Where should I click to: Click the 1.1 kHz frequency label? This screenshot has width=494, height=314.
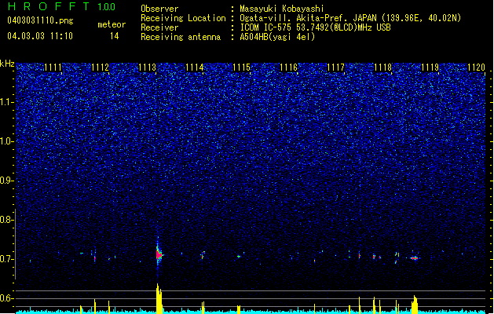(6, 102)
